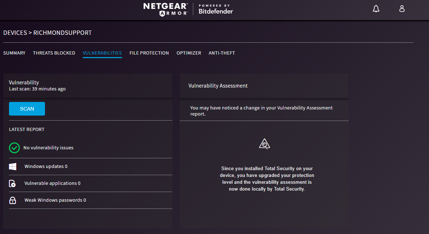Select the FILE PROTECTION tab

coord(149,53)
